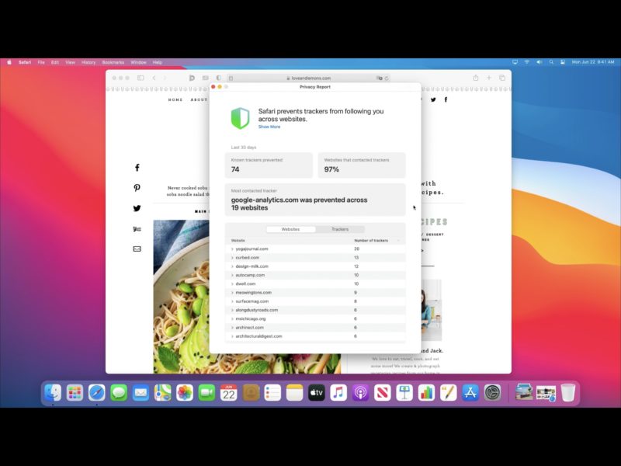Click the Show More link
This screenshot has height=466, width=621.
(269, 127)
